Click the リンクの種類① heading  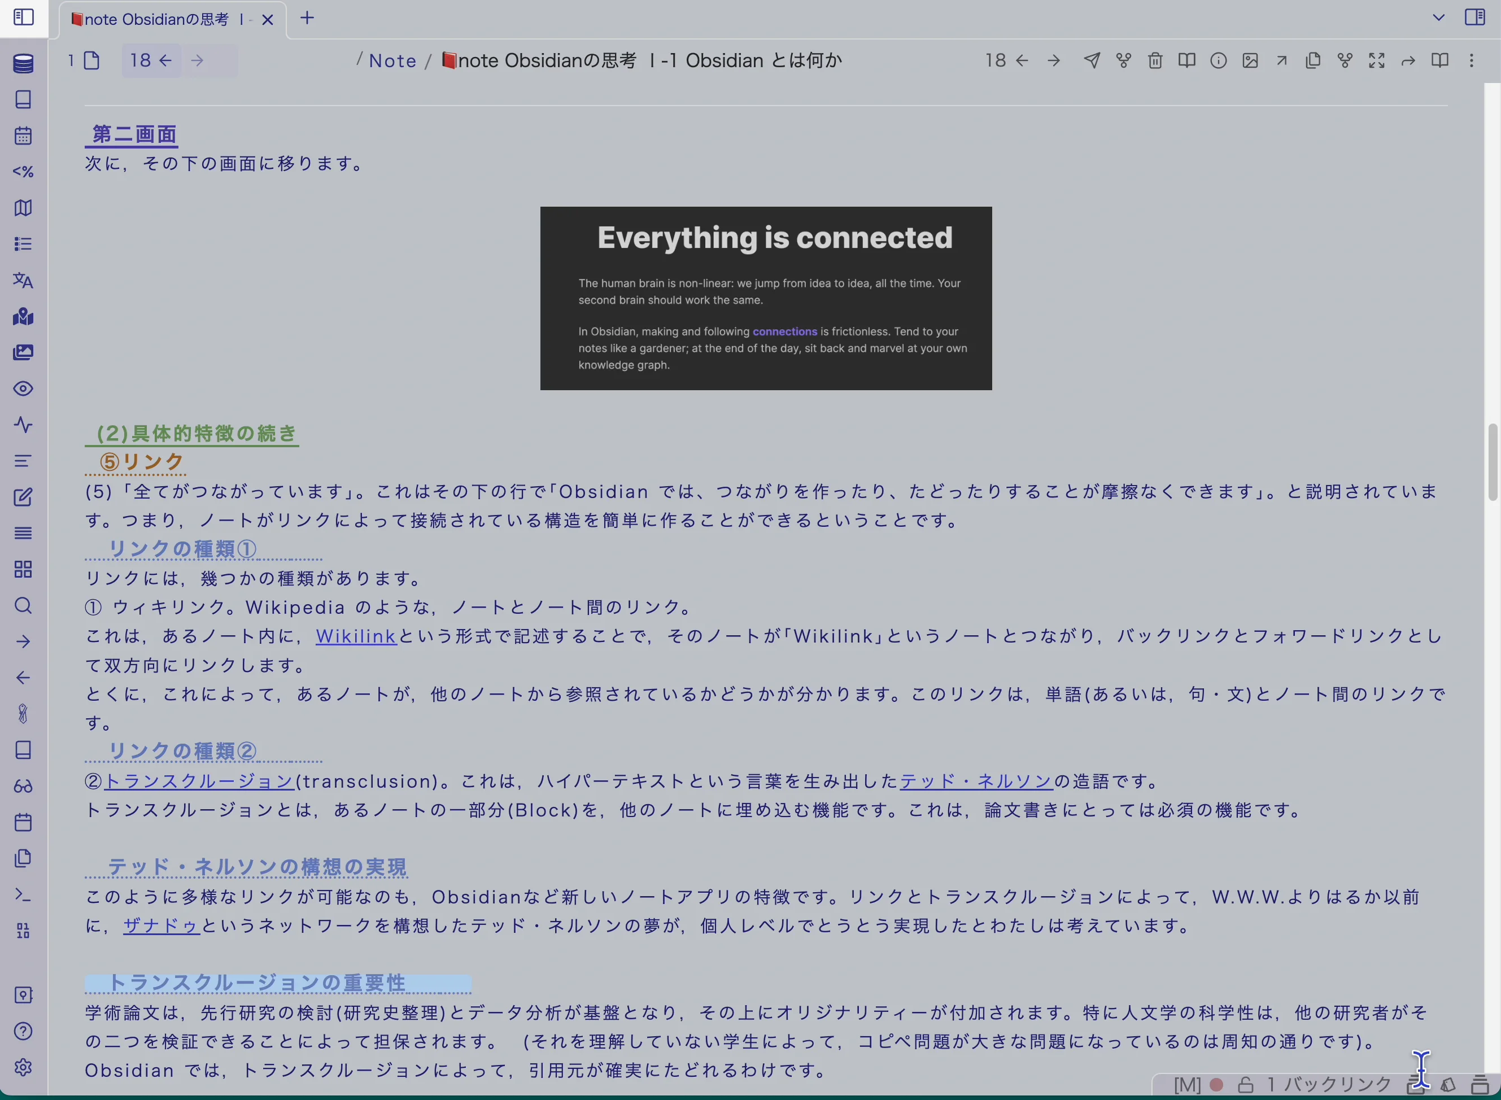(182, 549)
